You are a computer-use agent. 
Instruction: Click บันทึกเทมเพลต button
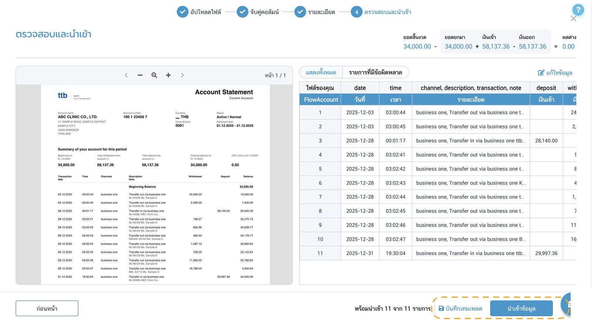461,308
